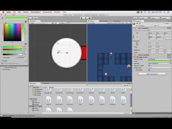Toggle blueprint mode button in Rect Transform
Screen dimensions: 172x129
[x=167, y=39]
